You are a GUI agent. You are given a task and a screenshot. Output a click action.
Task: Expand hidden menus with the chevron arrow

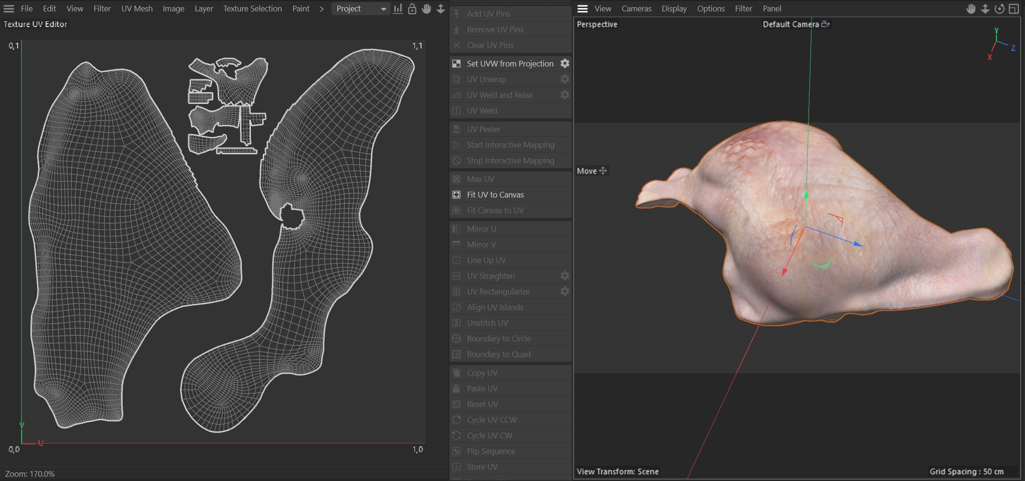tap(322, 9)
